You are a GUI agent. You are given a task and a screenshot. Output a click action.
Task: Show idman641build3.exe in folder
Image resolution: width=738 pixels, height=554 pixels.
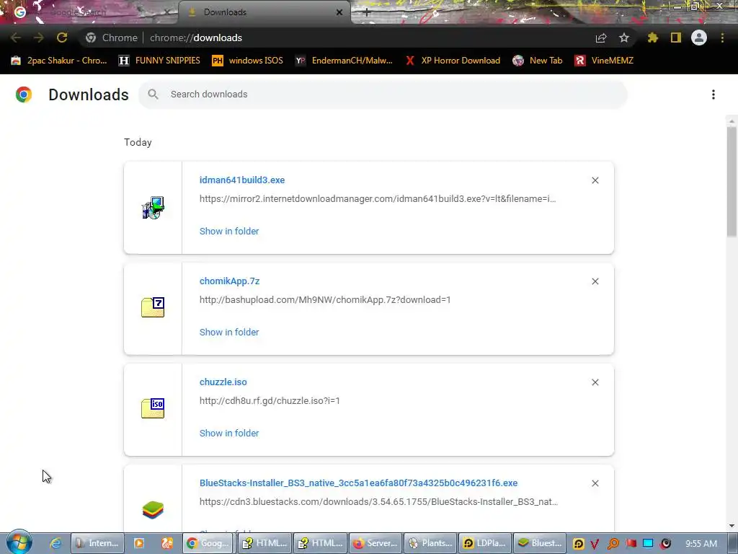[229, 232]
